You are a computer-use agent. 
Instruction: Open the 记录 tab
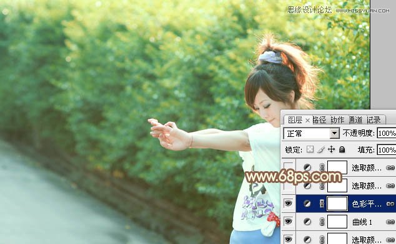(x=374, y=120)
